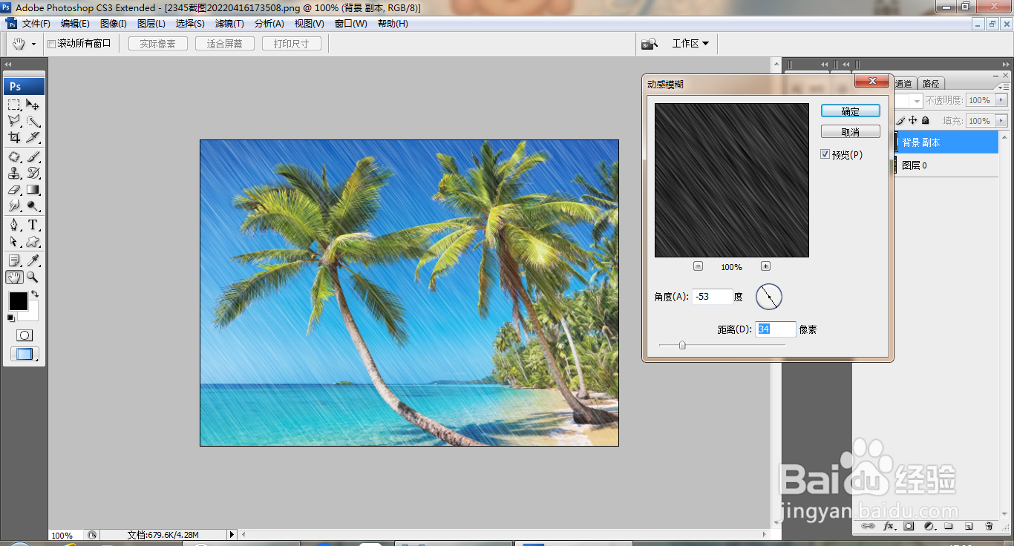1014x546 pixels.
Task: Select the Healing Brush tool
Action: click(x=14, y=157)
